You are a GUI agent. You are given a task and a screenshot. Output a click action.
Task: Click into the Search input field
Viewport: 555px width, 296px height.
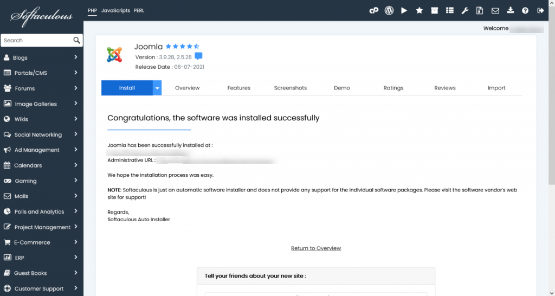click(37, 40)
